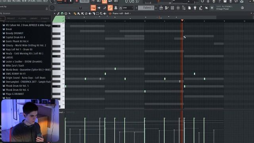Select the Zoom magnifier tool in piano roll

click(x=101, y=14)
